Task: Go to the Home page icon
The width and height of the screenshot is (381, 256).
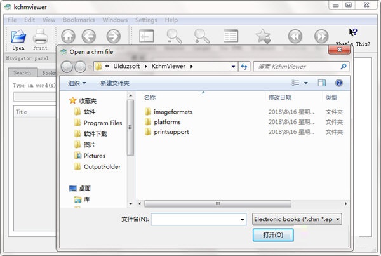Action: [68, 36]
